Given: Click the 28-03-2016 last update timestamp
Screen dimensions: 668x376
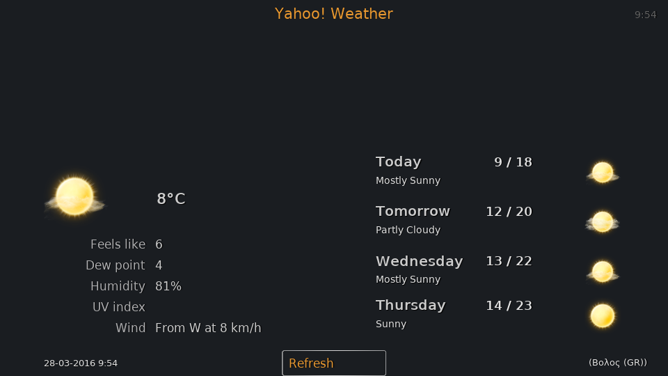Looking at the screenshot, I should click(81, 363).
